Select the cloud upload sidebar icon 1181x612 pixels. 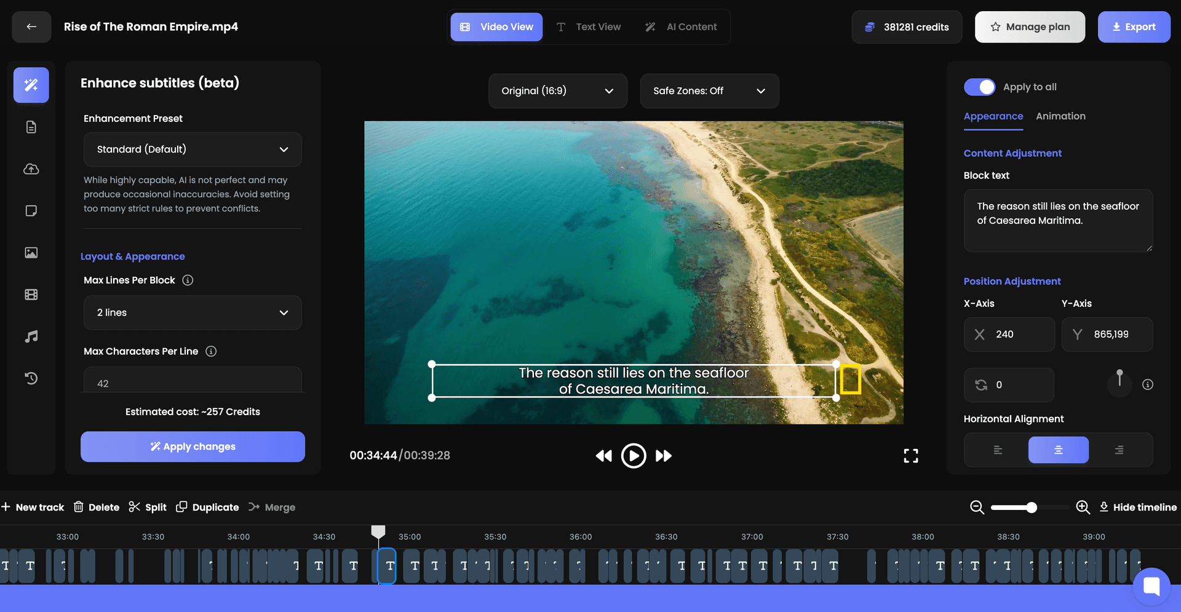[x=31, y=169]
